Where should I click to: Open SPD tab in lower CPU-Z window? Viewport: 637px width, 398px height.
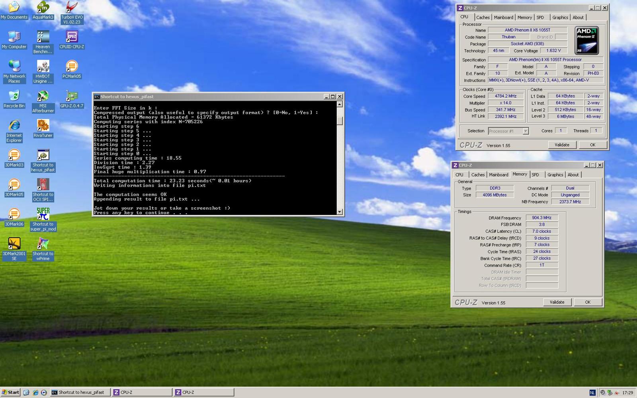(x=535, y=175)
